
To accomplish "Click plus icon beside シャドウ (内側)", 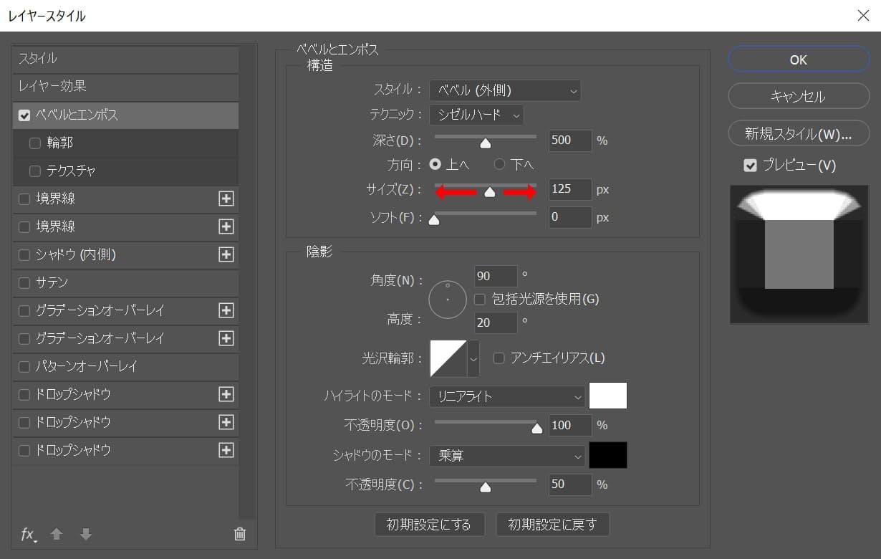I will click(x=226, y=254).
